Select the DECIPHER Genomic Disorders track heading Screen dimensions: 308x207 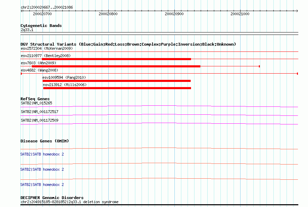point(52,198)
